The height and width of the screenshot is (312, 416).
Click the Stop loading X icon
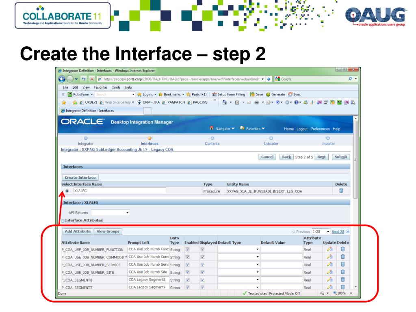(92, 79)
